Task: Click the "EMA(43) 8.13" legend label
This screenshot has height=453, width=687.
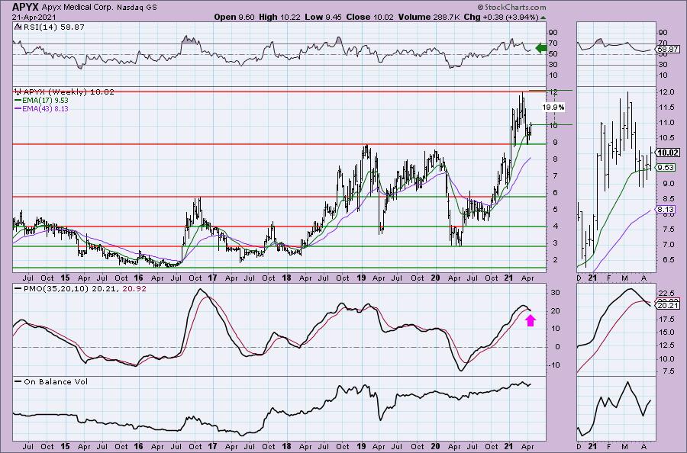Action: (45, 108)
